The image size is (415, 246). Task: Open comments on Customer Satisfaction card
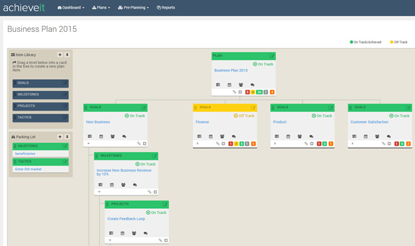point(388,136)
